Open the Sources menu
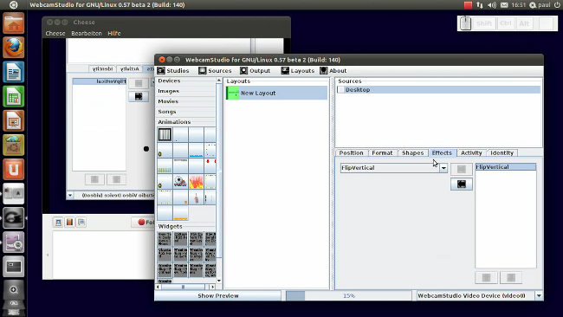Image resolution: width=563 pixels, height=317 pixels. tap(216, 71)
